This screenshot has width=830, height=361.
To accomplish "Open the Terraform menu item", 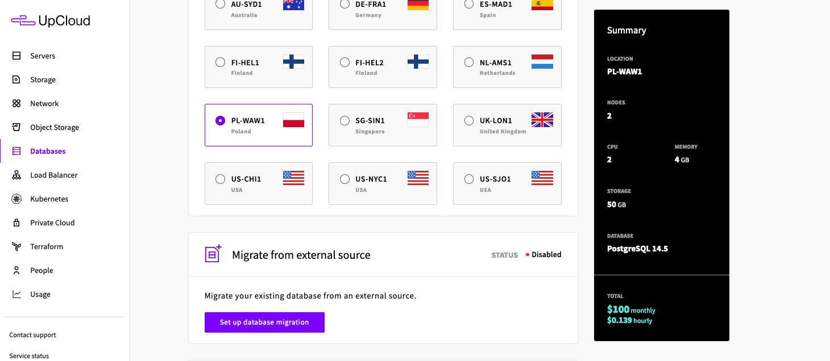I will pos(47,246).
